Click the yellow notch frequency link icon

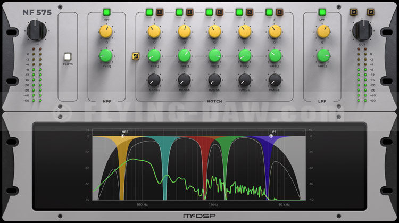[136, 56]
